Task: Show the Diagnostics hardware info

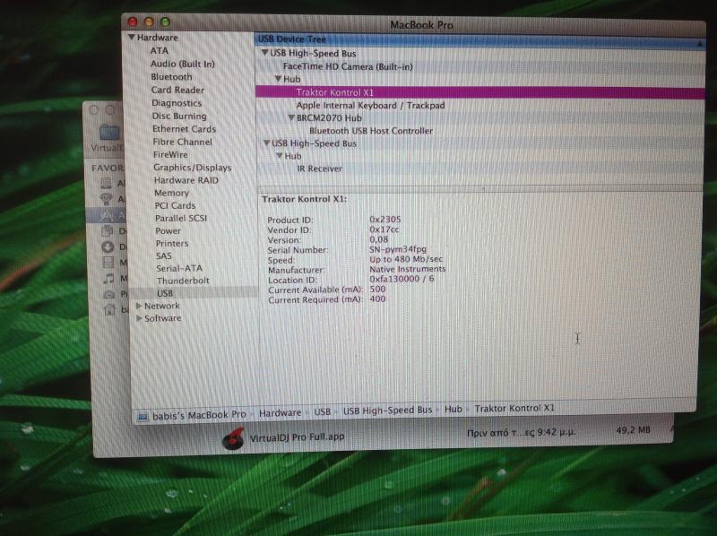Action: click(177, 103)
